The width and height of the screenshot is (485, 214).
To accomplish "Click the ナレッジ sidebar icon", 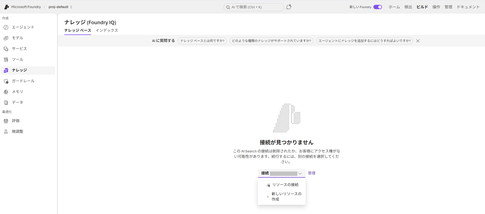I will (x=6, y=70).
